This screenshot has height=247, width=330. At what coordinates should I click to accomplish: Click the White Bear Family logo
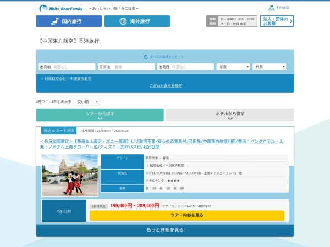[x=61, y=8]
